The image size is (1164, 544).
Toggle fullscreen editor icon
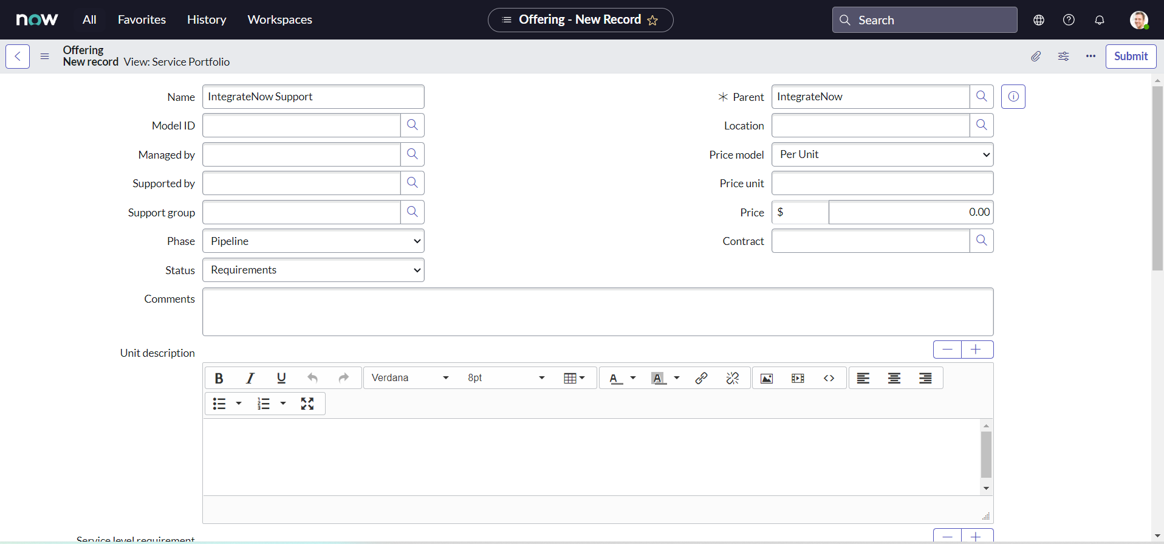(x=307, y=404)
